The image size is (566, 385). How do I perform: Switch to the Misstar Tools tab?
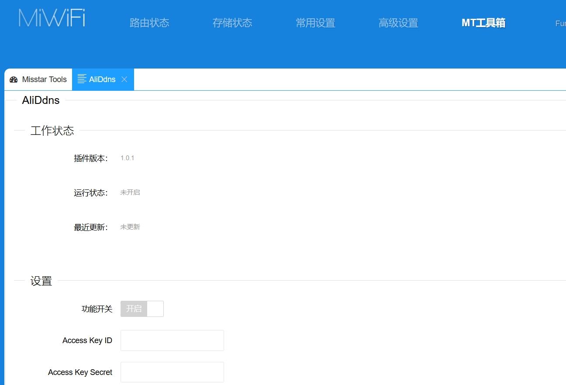[x=44, y=79]
